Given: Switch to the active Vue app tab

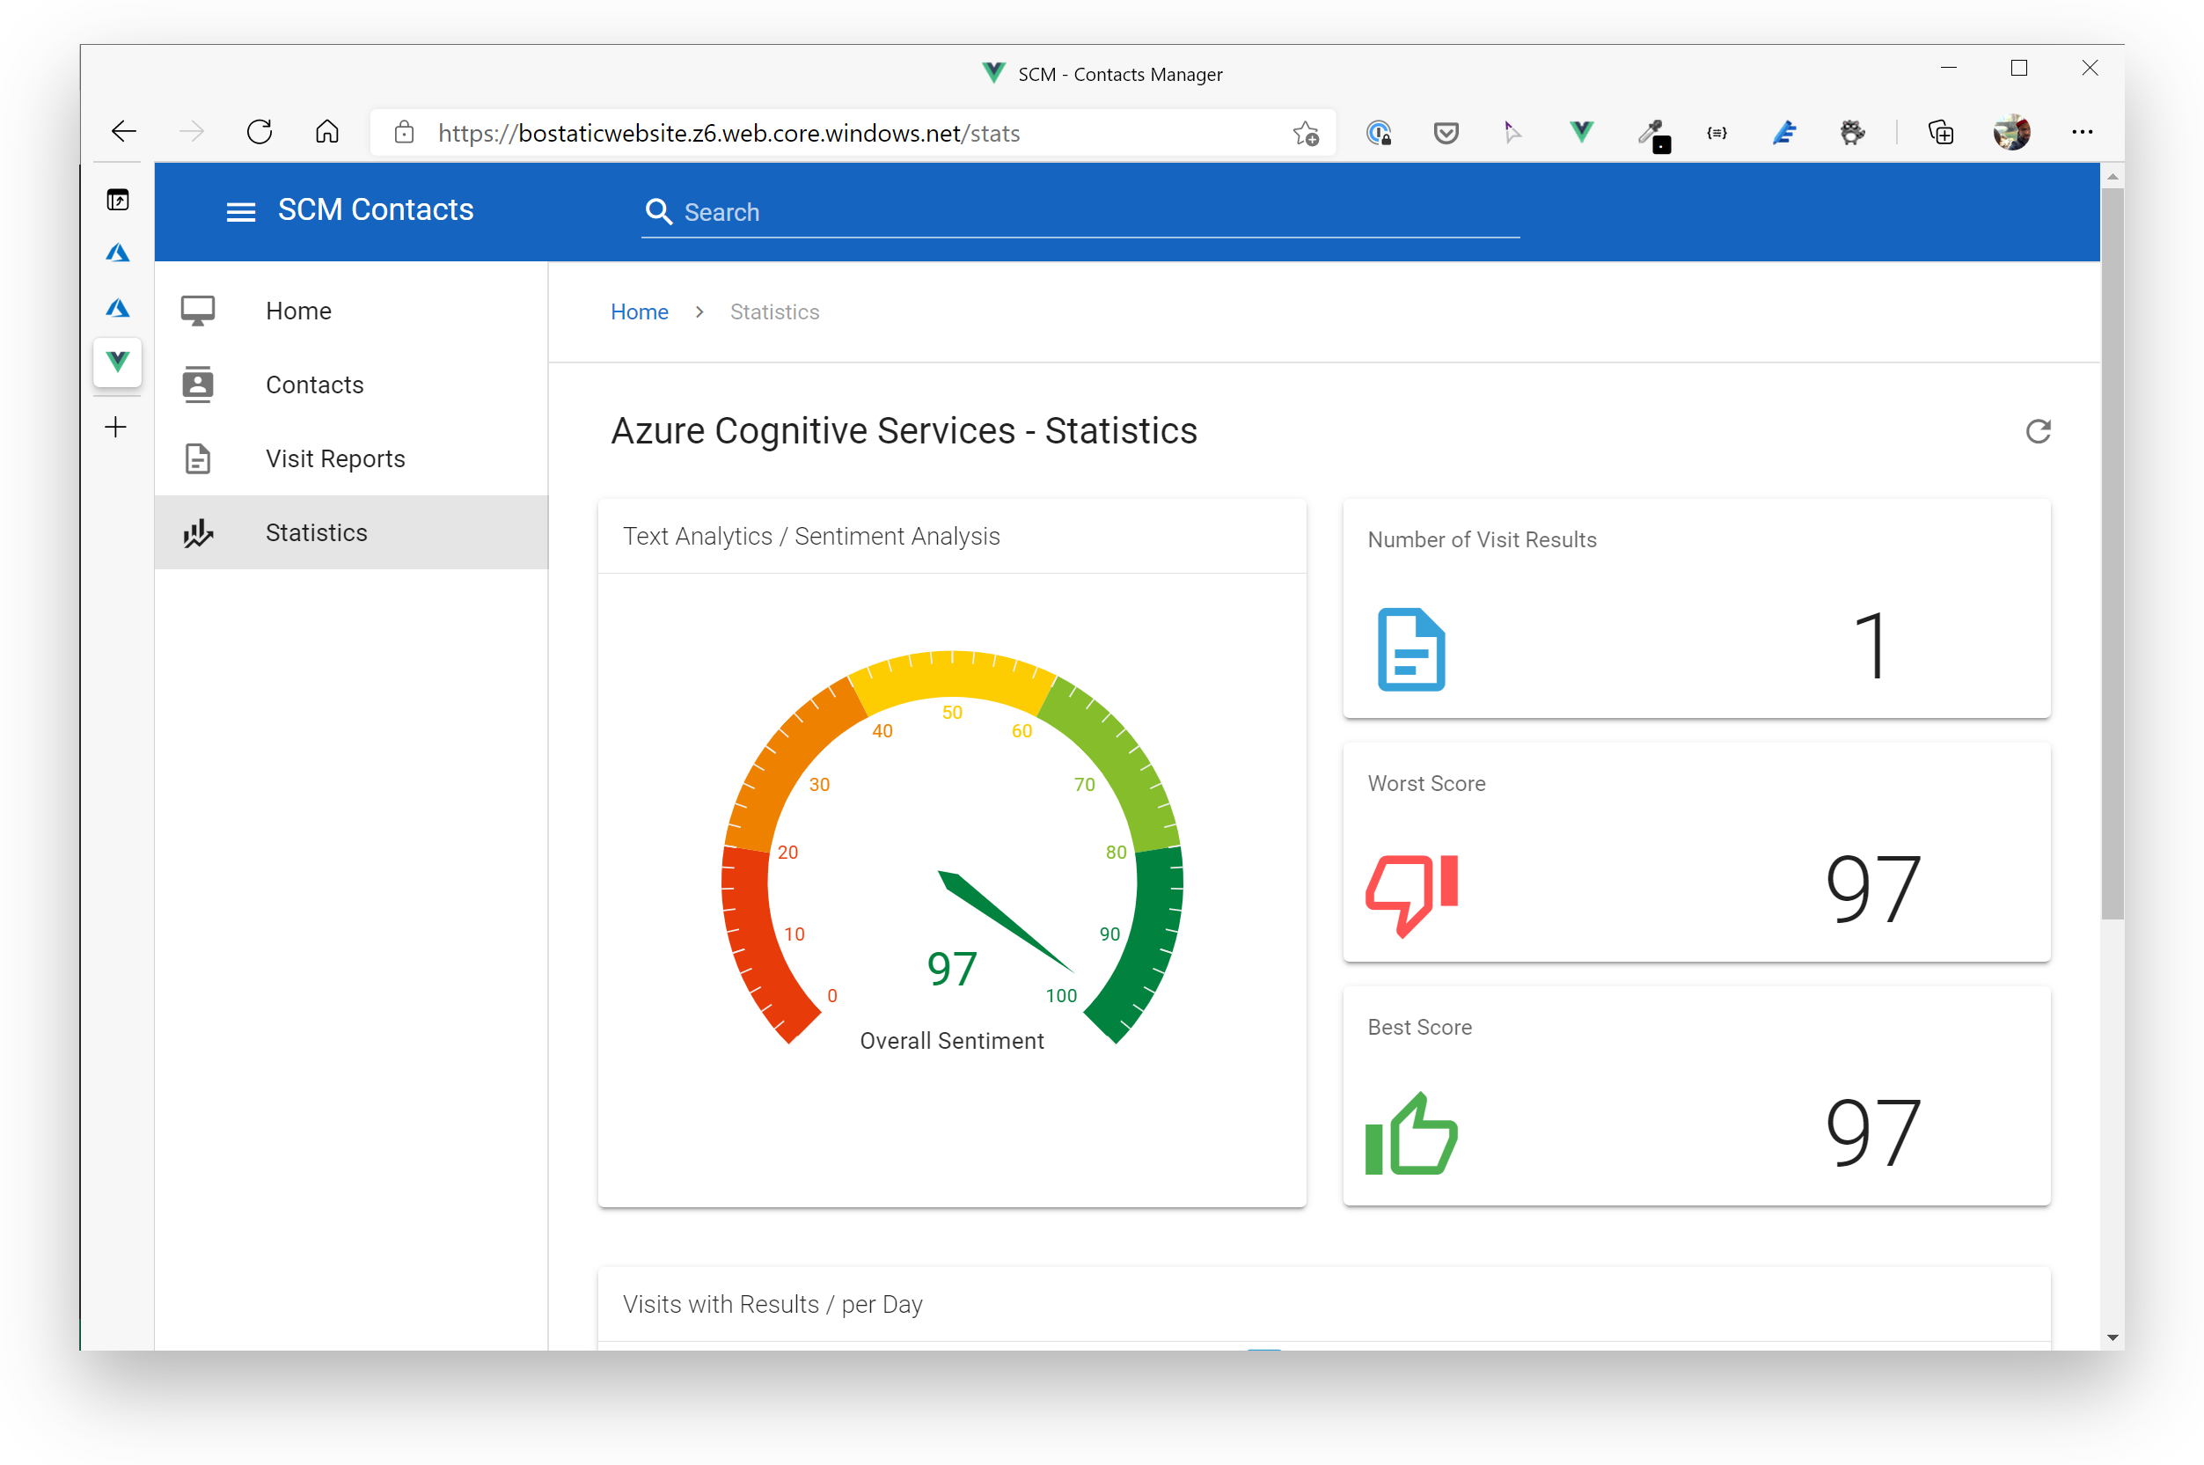Looking at the screenshot, I should (118, 362).
